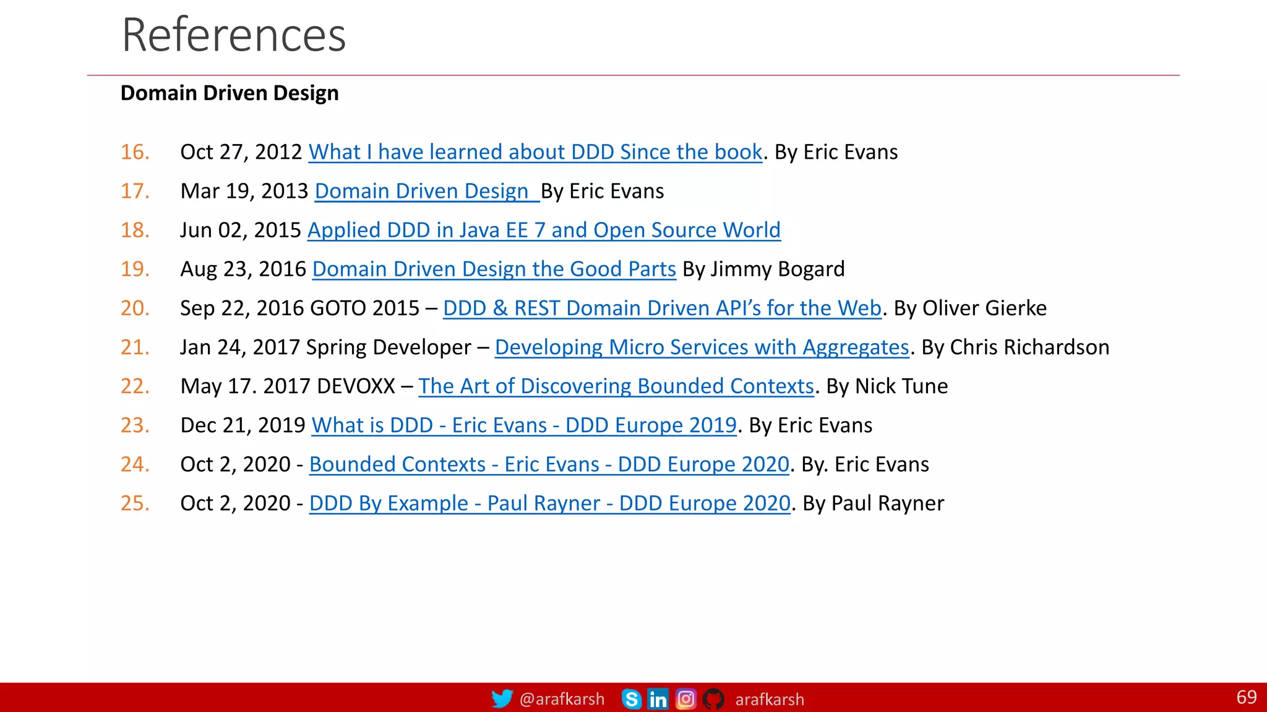Open 'DDD By Example - Paul Rayner' link

pyautogui.click(x=550, y=503)
